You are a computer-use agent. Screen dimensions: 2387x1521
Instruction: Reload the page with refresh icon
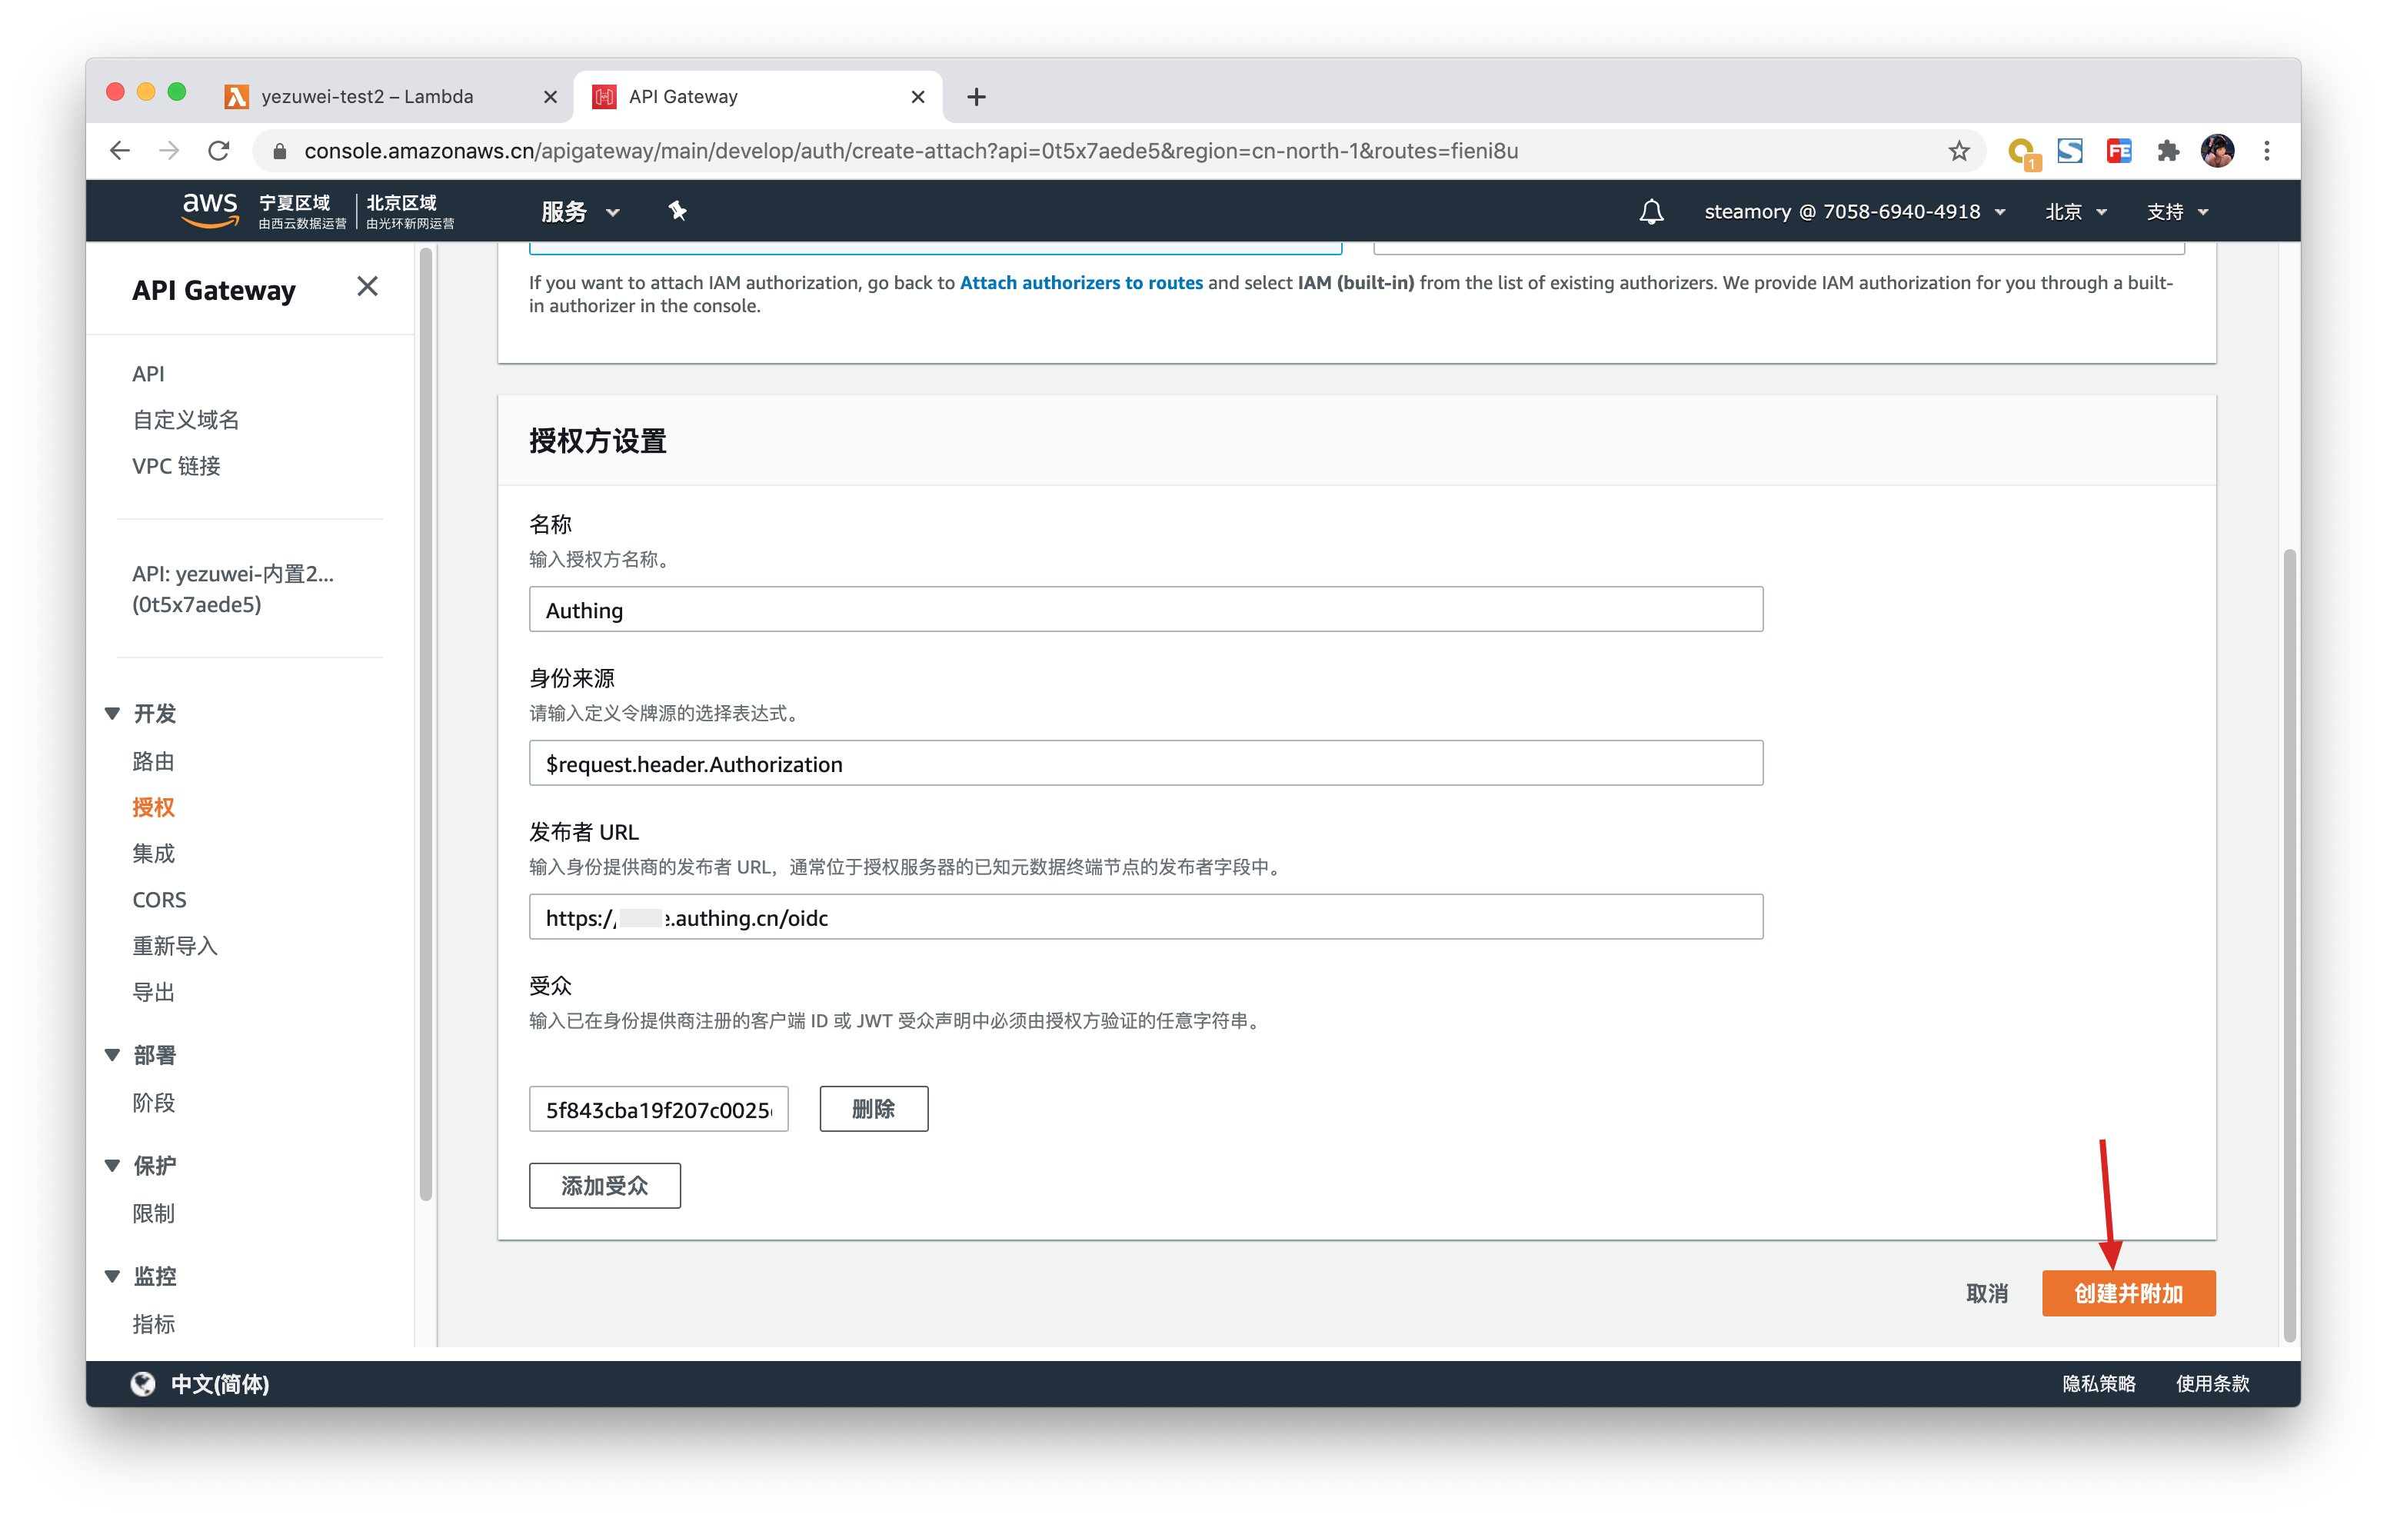(x=219, y=151)
